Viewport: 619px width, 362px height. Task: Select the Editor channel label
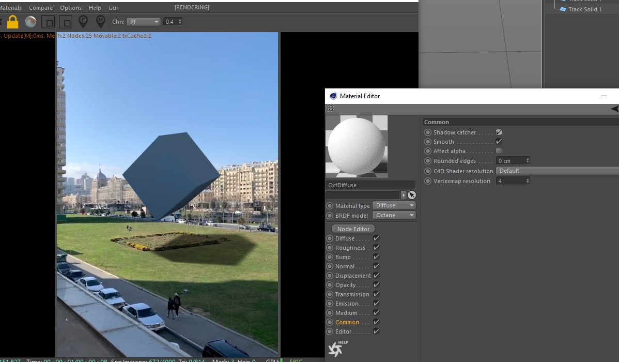[x=343, y=331]
